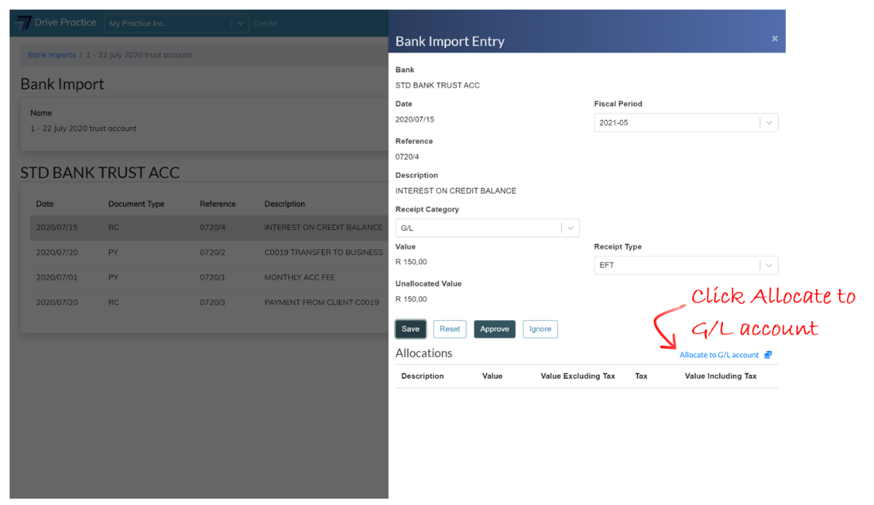Select the C0019 TRANSFER TO BUSINESS row
This screenshot has height=505, width=874.
click(209, 252)
